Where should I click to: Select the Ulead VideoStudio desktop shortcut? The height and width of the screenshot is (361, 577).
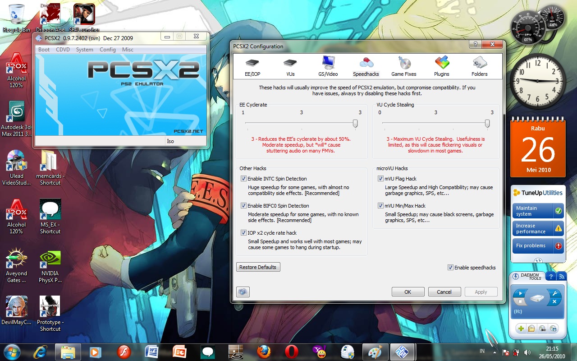(x=17, y=167)
